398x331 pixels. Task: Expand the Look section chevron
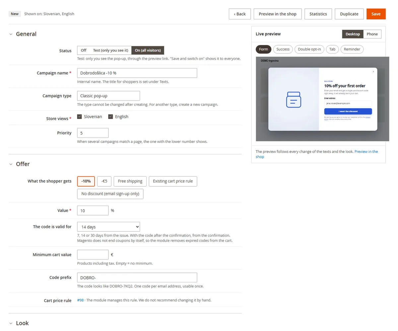(11, 323)
